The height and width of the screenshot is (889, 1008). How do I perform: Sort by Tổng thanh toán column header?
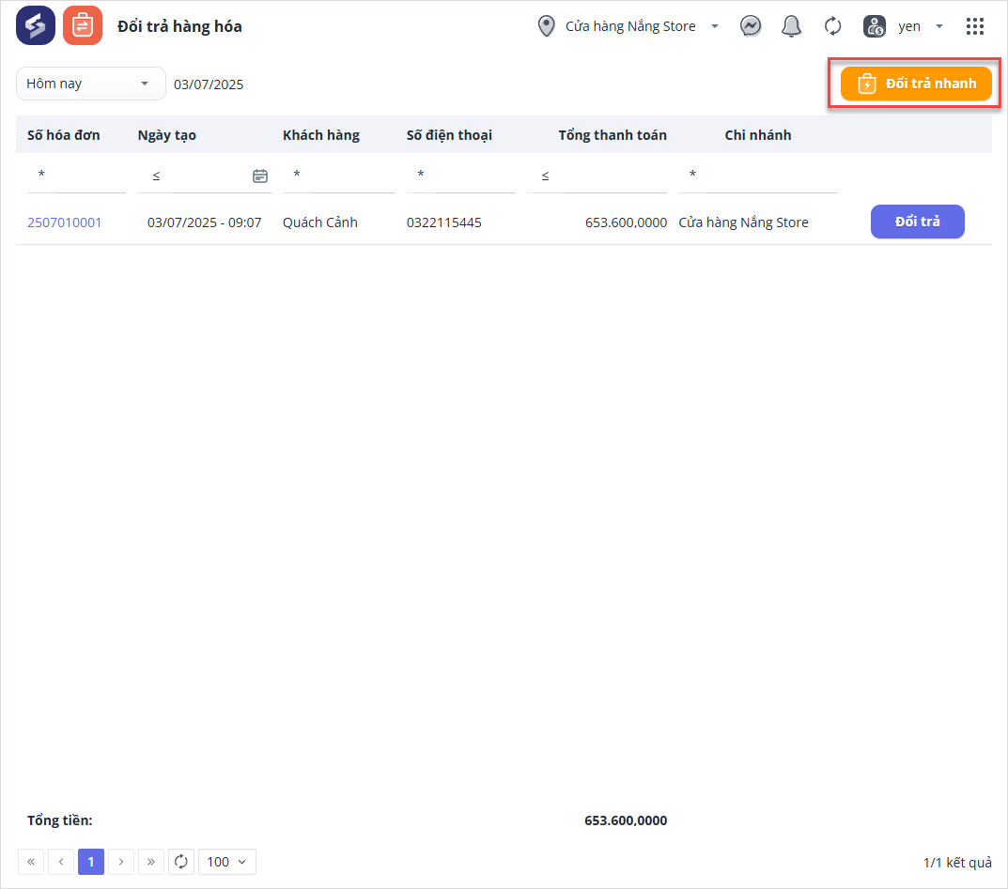pyautogui.click(x=612, y=135)
